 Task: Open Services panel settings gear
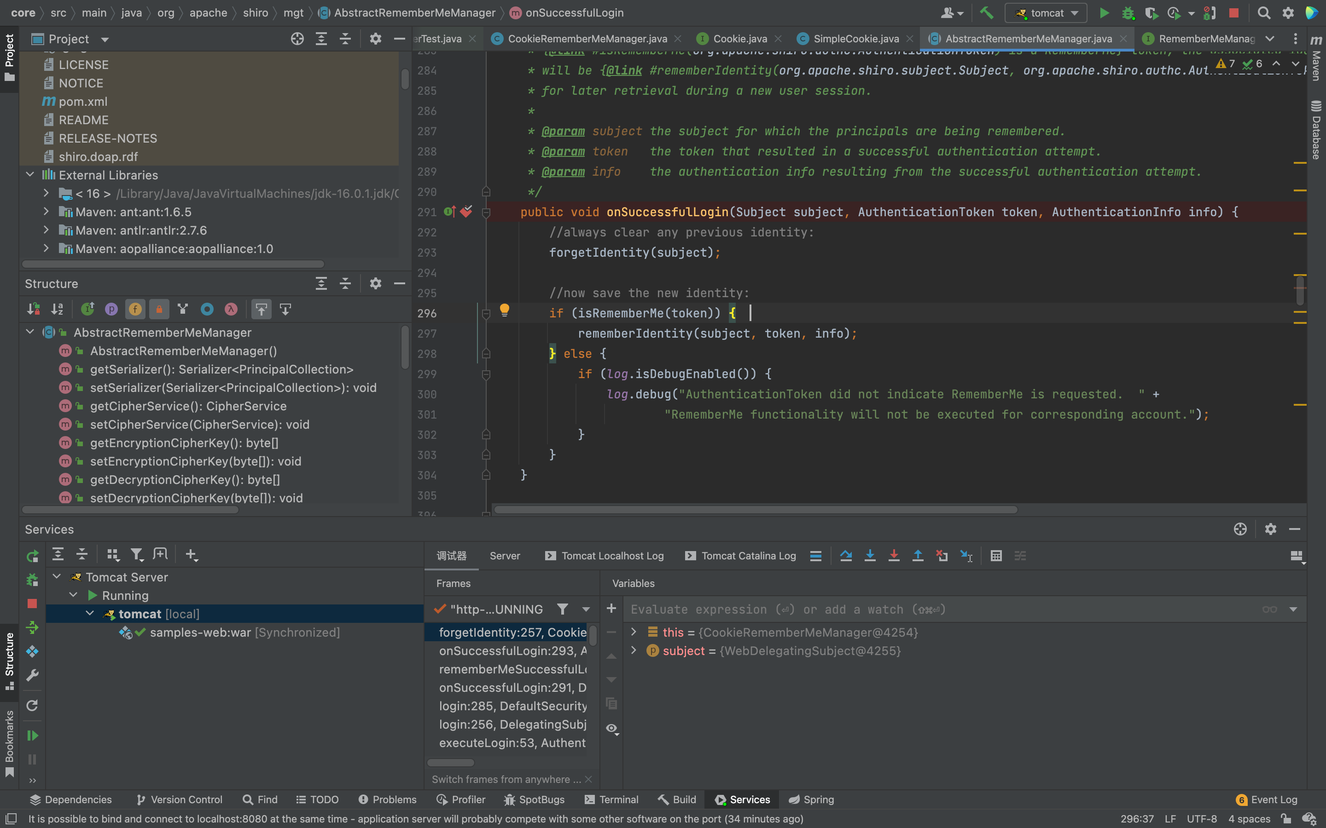pos(1271,529)
